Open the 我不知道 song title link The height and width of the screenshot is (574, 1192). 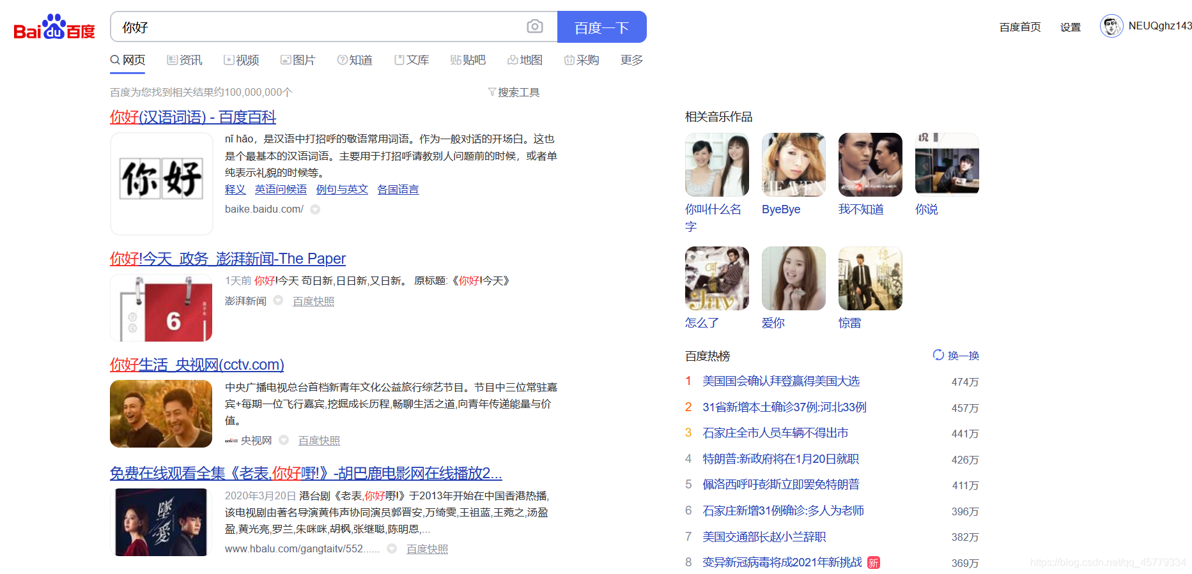[861, 209]
